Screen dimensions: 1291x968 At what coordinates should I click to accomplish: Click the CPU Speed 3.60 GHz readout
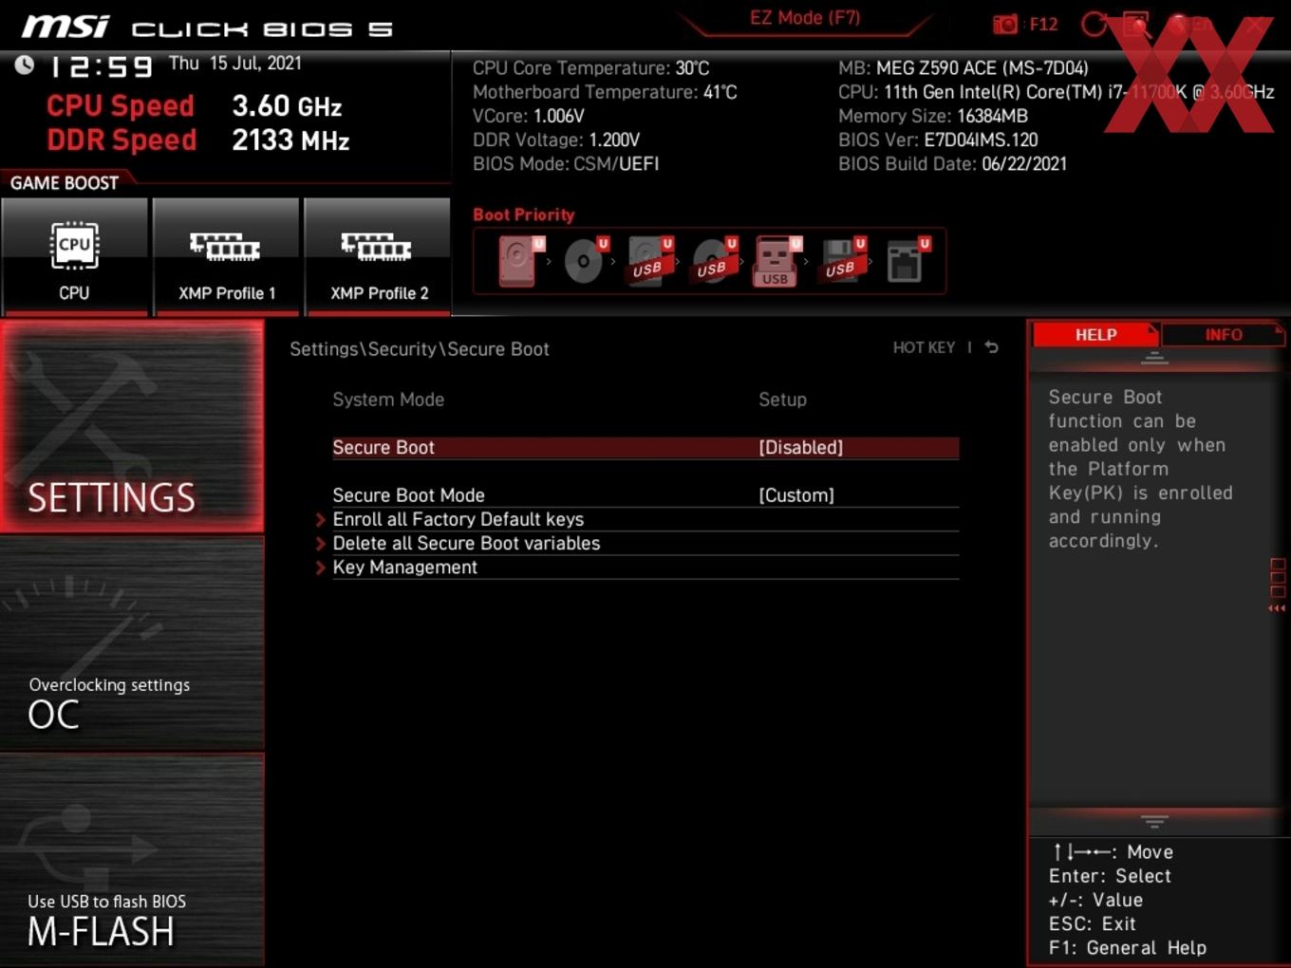click(x=195, y=106)
